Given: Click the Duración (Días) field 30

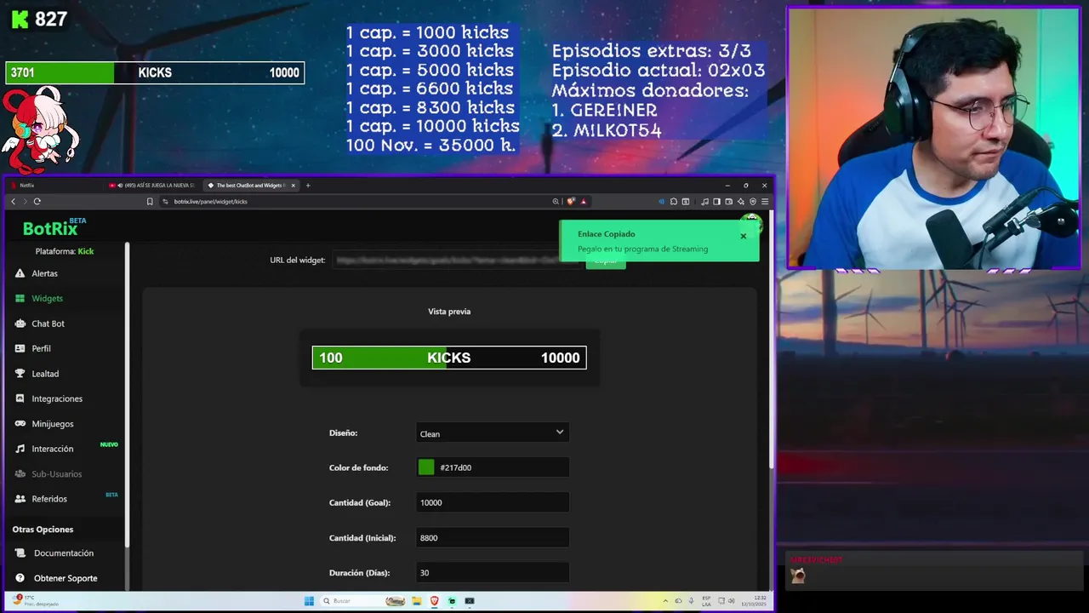Looking at the screenshot, I should pos(493,572).
